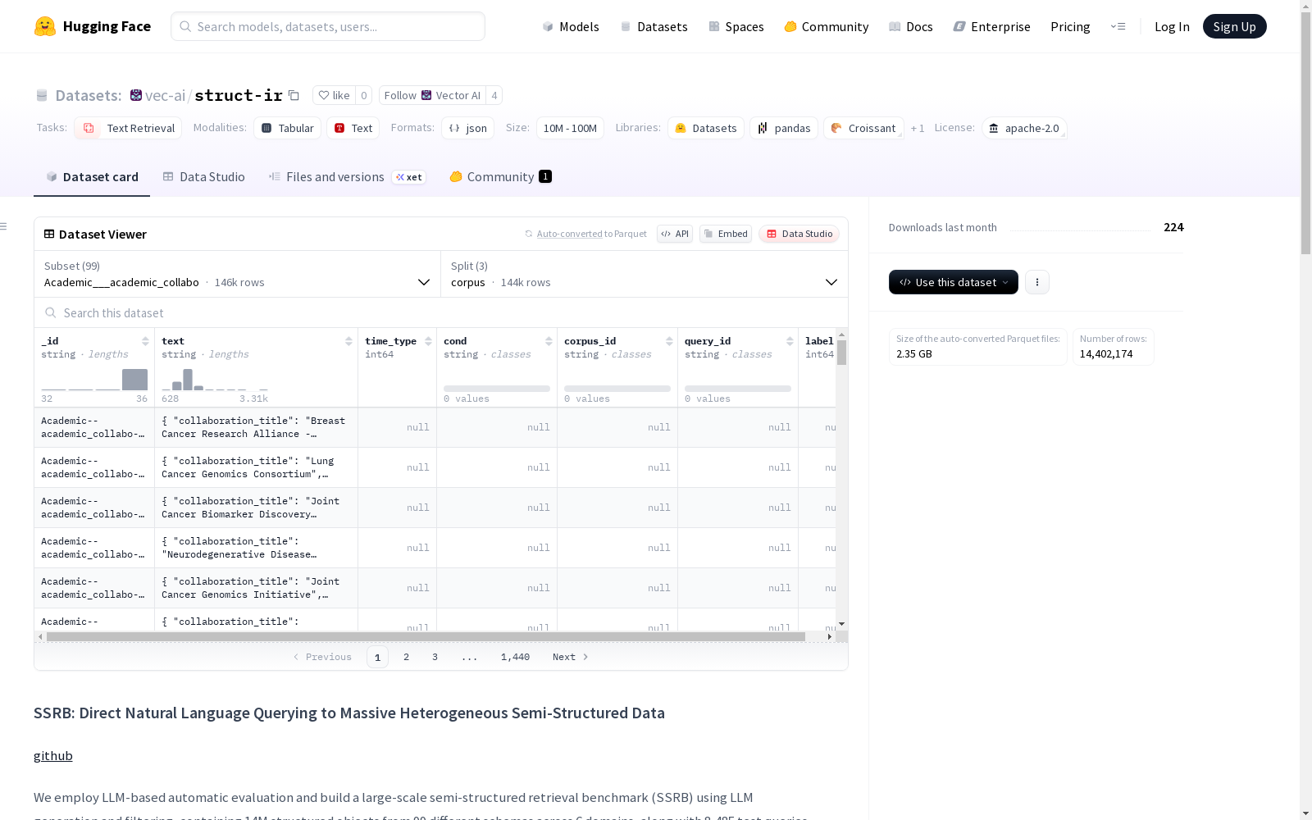Image resolution: width=1312 pixels, height=820 pixels.
Task: Click the Embed button
Action: pos(726,234)
